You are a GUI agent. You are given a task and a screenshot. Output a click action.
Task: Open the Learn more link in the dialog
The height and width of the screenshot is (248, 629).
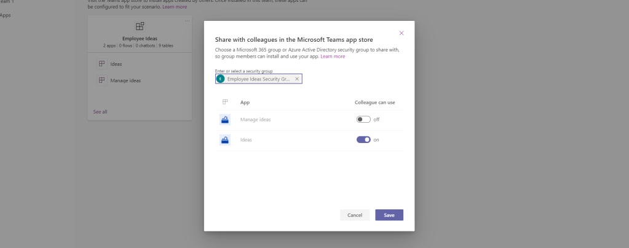coord(333,56)
